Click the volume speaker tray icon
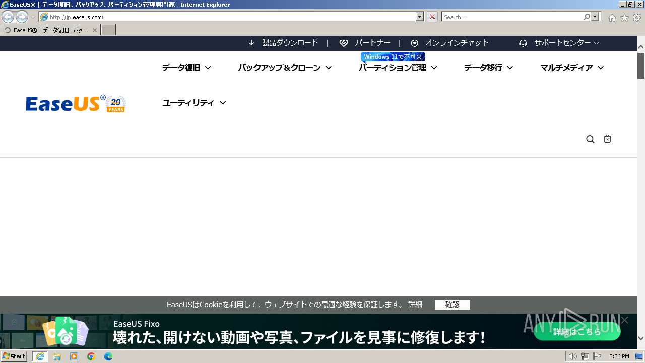This screenshot has width=645, height=363. 572,356
